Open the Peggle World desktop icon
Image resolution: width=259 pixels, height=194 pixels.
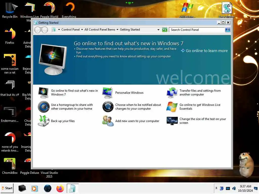point(49,10)
